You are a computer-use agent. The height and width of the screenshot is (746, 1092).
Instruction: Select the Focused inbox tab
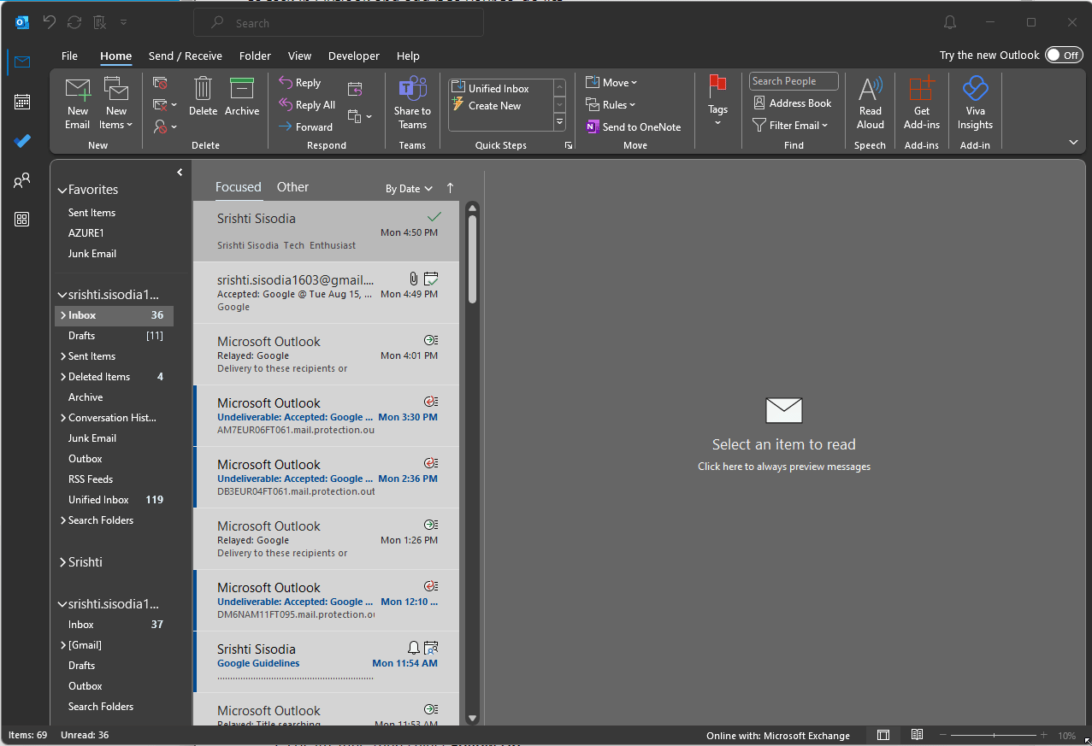[239, 187]
